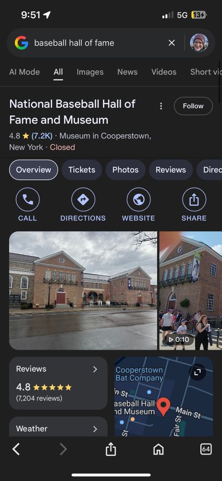Expand the Weather card chevron
This screenshot has width=222, height=481.
[95, 429]
